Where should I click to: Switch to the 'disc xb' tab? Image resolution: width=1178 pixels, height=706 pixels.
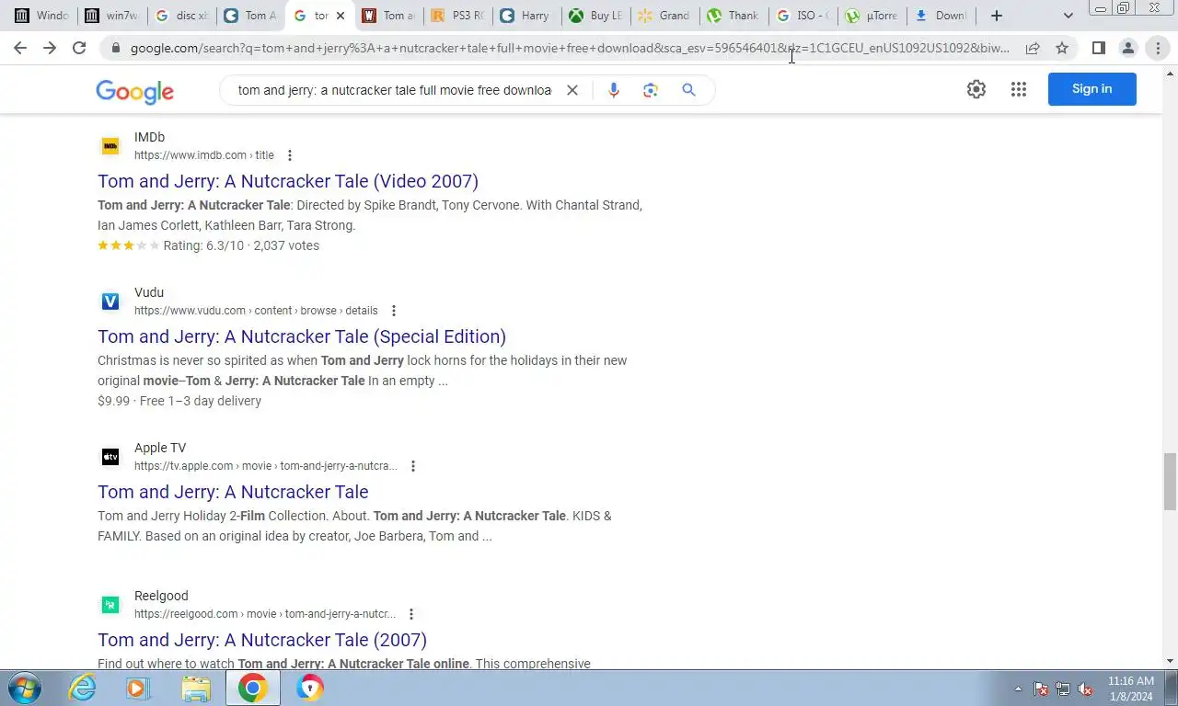click(181, 16)
